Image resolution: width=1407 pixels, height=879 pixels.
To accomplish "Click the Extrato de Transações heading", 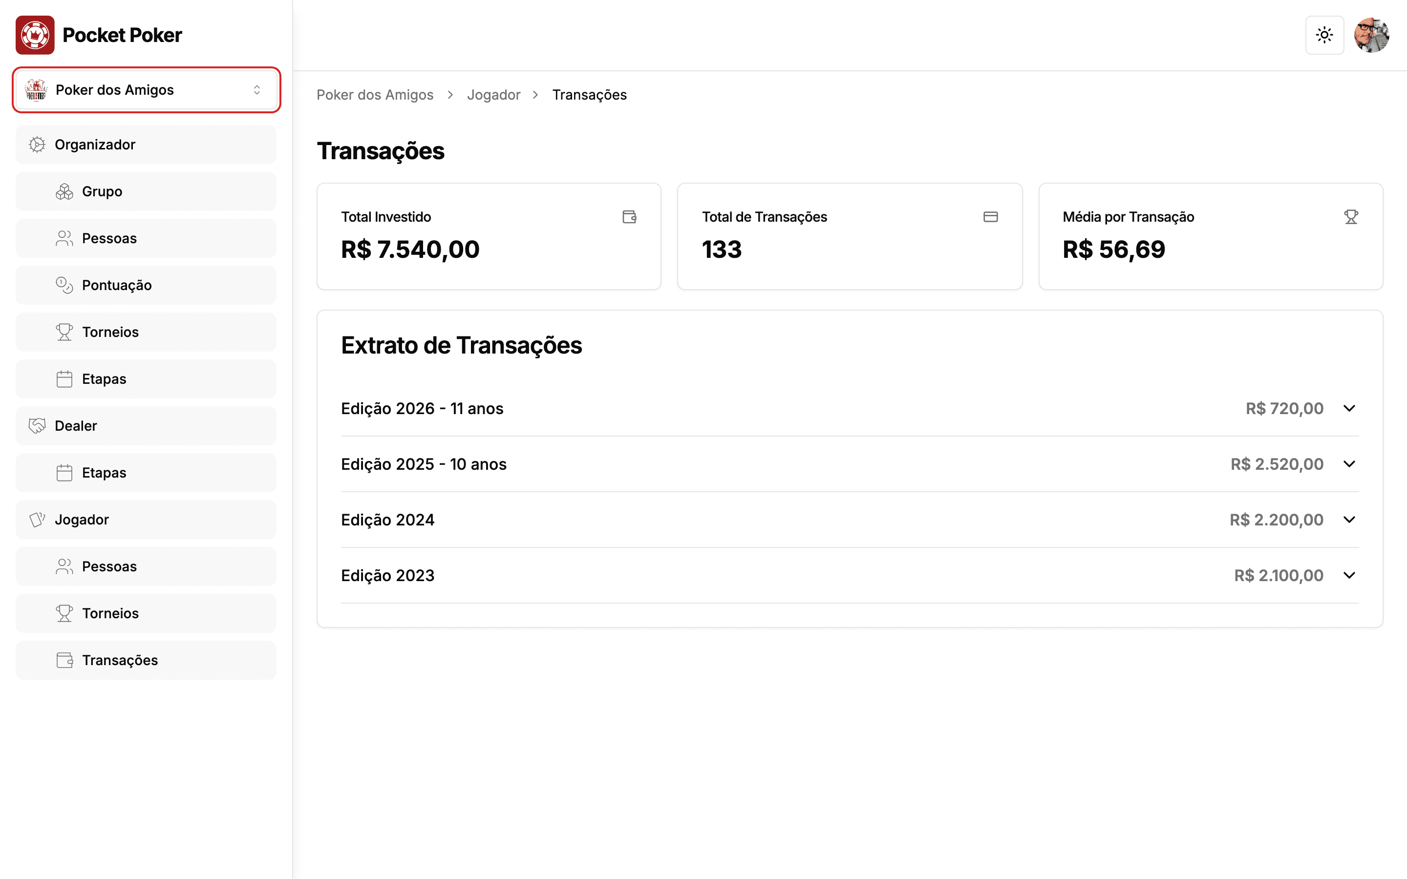I will [x=462, y=345].
